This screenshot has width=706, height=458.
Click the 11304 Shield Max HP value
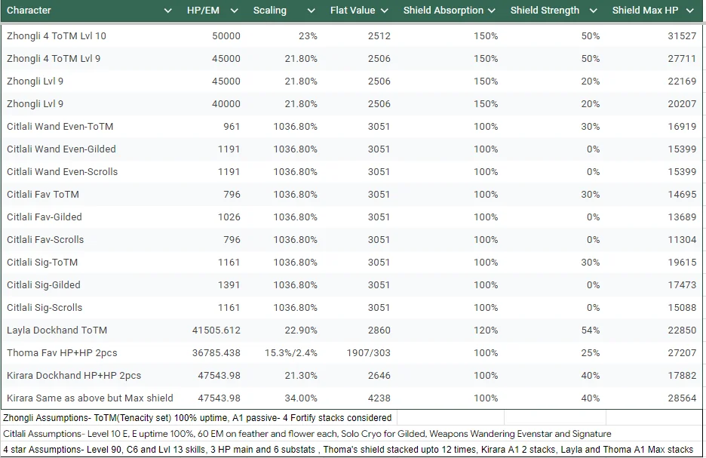pyautogui.click(x=682, y=240)
